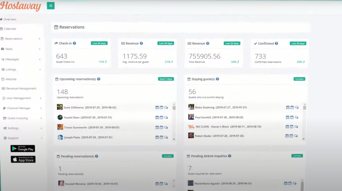Go to Revenue Management page
This screenshot has height=191, width=342.
pyautogui.click(x=21, y=89)
